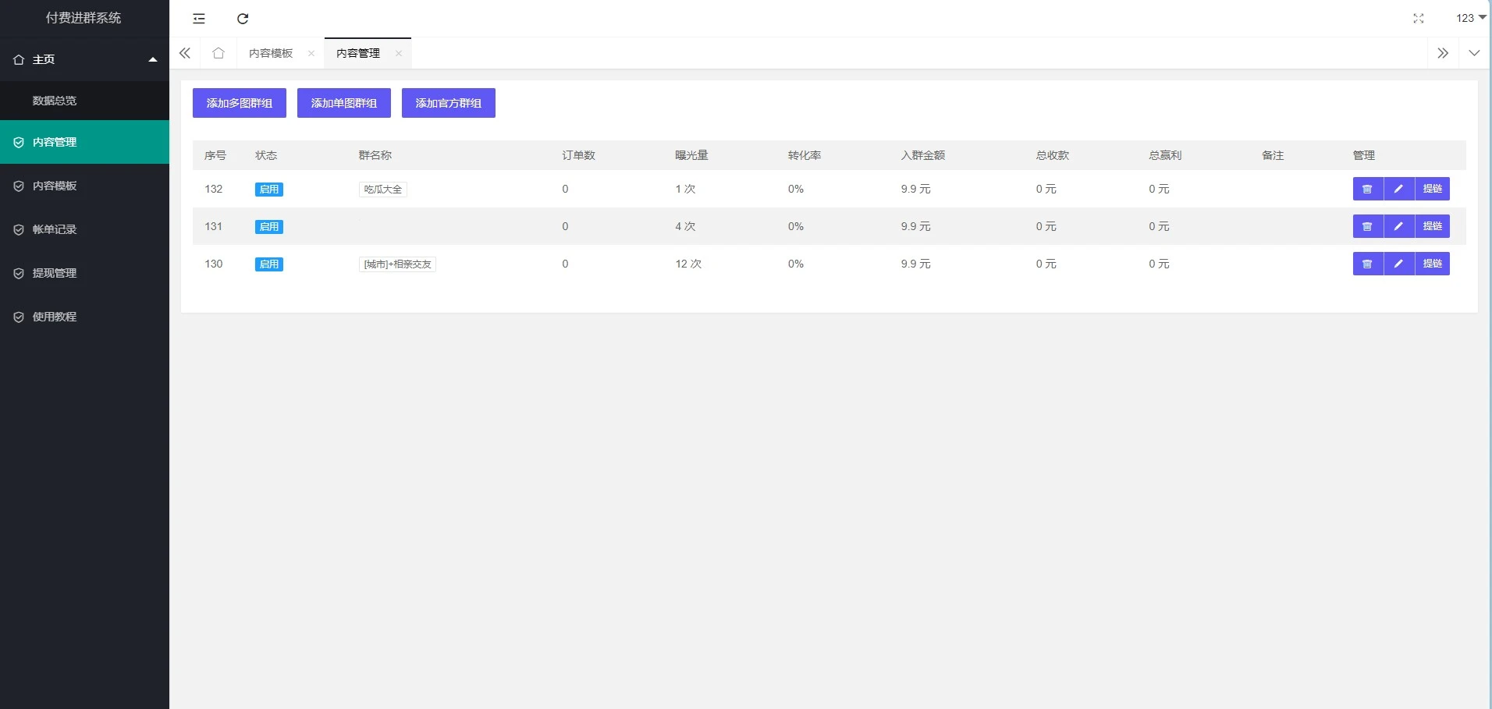Toggle the 启用 status badge on row 130
This screenshot has width=1492, height=709.
tap(268, 264)
